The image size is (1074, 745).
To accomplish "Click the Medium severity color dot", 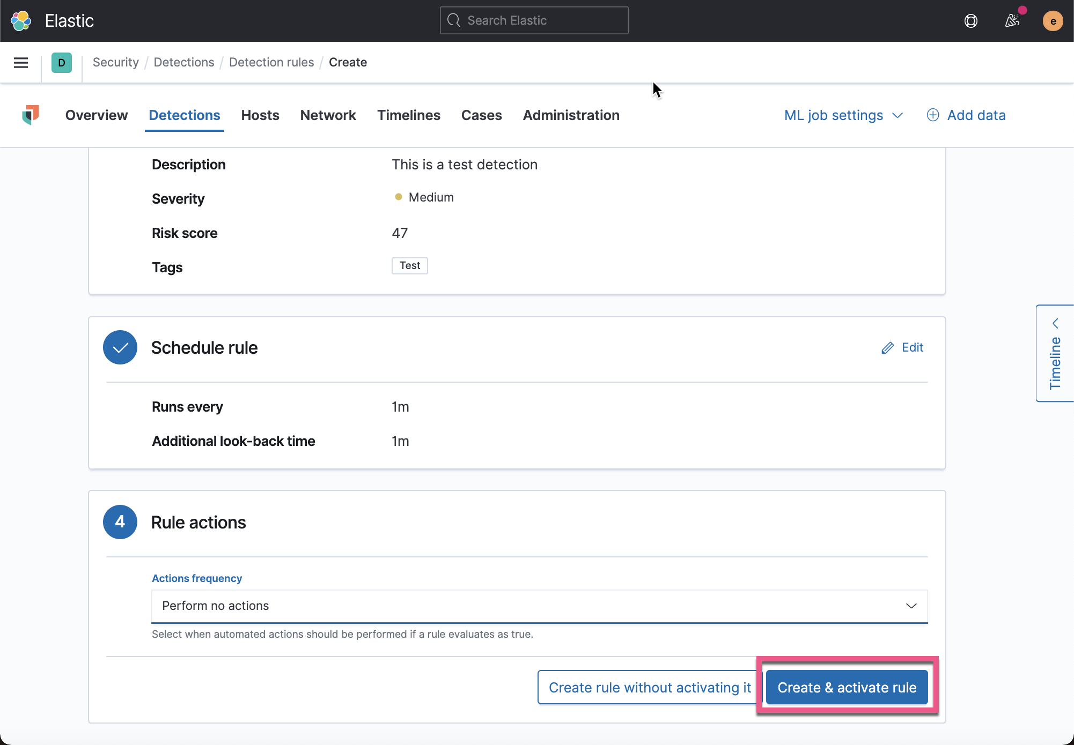I will [399, 197].
